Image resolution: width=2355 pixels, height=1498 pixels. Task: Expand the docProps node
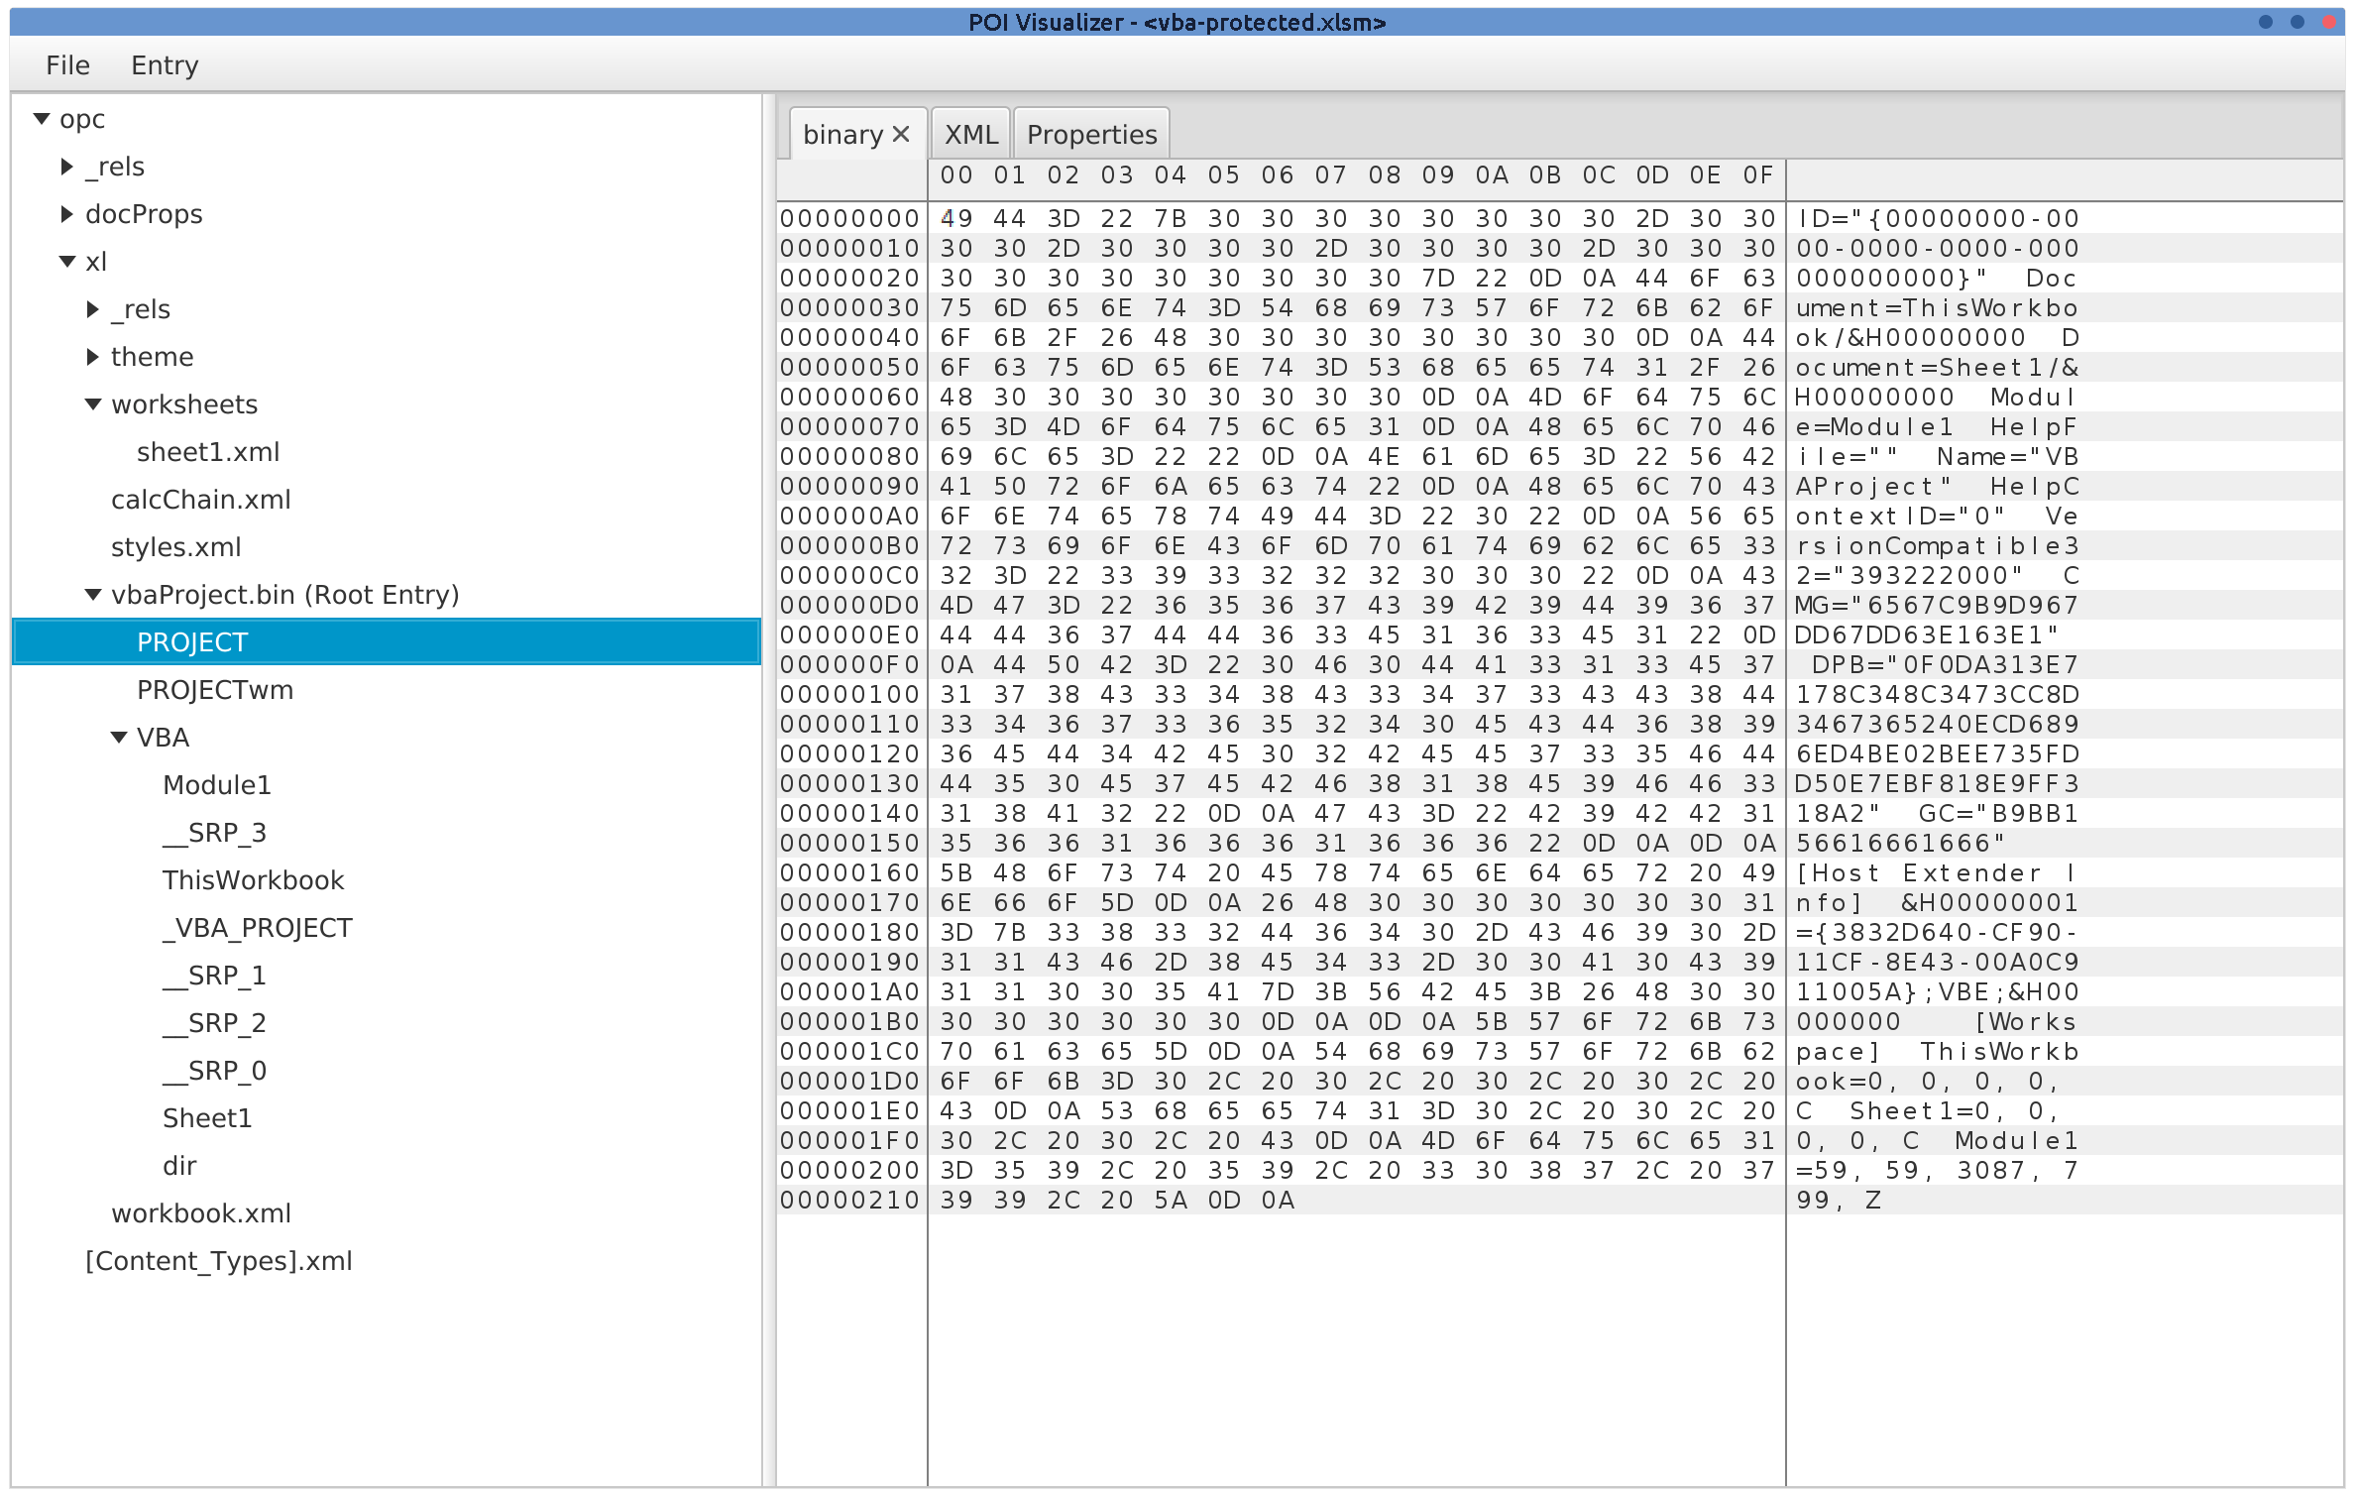pos(66,212)
